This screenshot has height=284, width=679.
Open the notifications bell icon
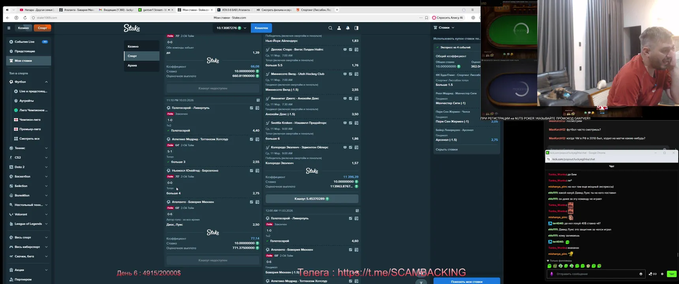(x=348, y=28)
